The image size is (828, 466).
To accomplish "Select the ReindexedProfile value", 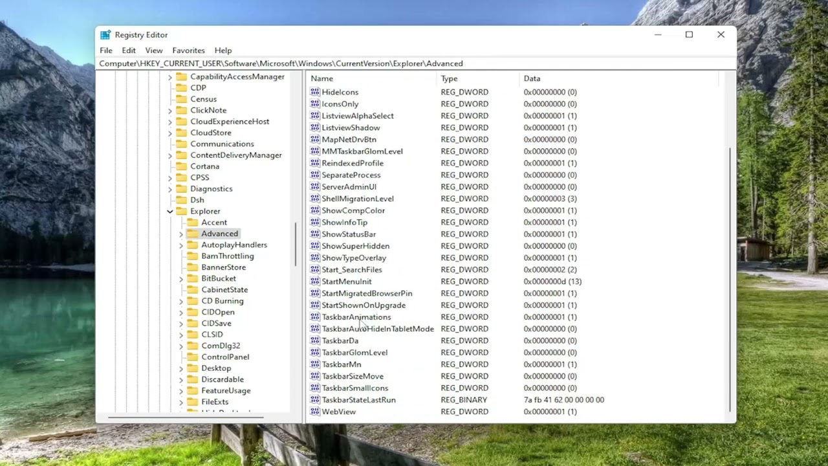I will coord(352,163).
